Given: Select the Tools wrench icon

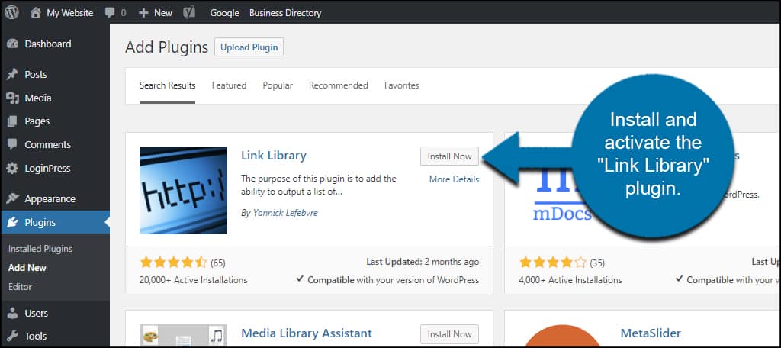Looking at the screenshot, I should tap(12, 336).
